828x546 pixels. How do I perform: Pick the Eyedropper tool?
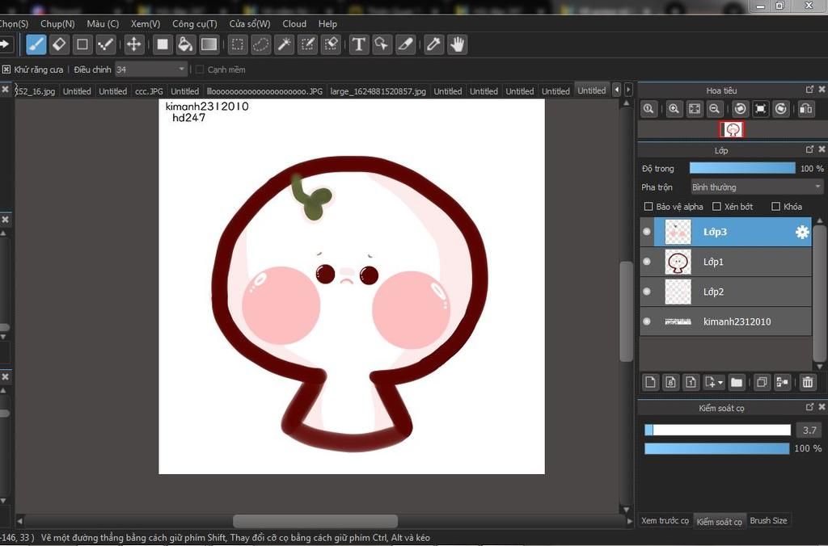coord(434,44)
